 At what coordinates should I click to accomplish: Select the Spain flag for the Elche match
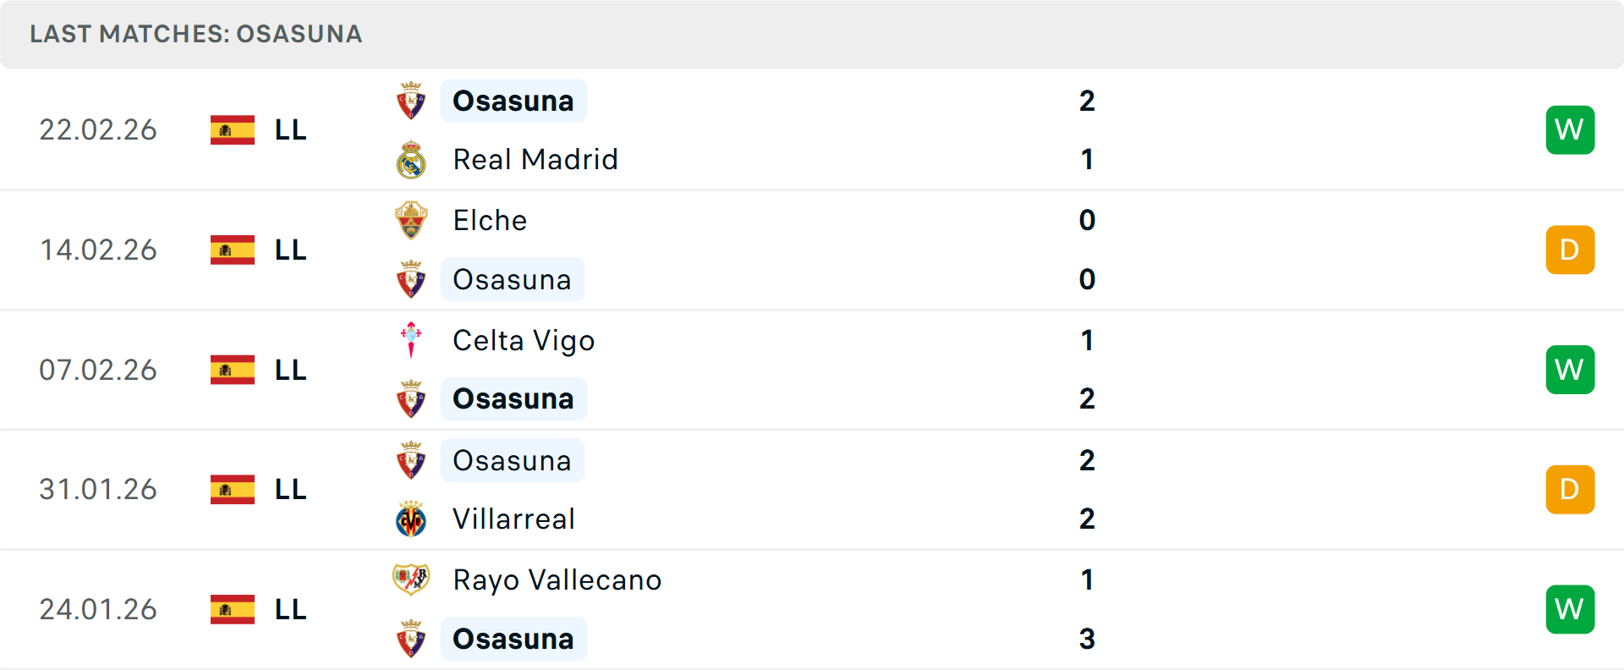[x=232, y=250]
